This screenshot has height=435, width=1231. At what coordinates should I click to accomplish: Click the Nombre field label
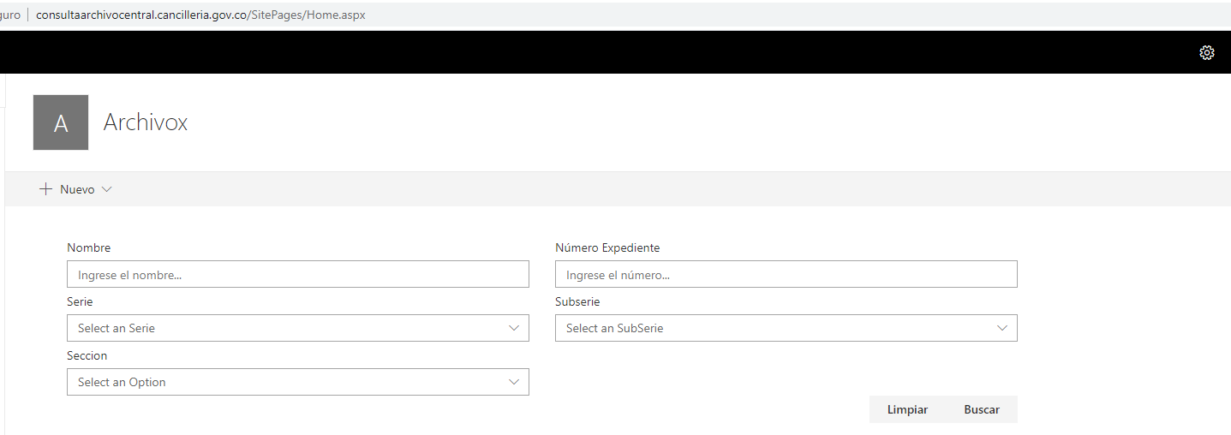click(89, 247)
